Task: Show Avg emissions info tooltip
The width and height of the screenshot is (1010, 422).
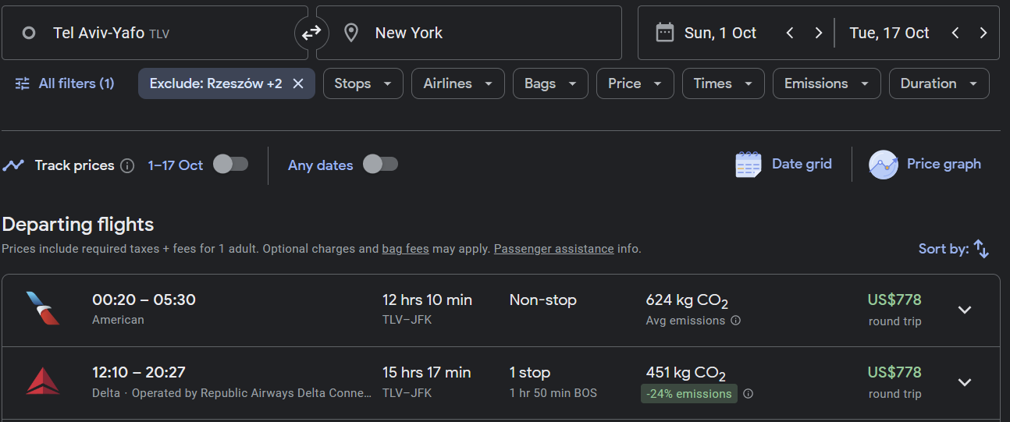Action: coord(735,321)
